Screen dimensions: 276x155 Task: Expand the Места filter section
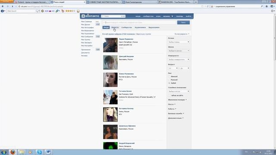click(172, 104)
